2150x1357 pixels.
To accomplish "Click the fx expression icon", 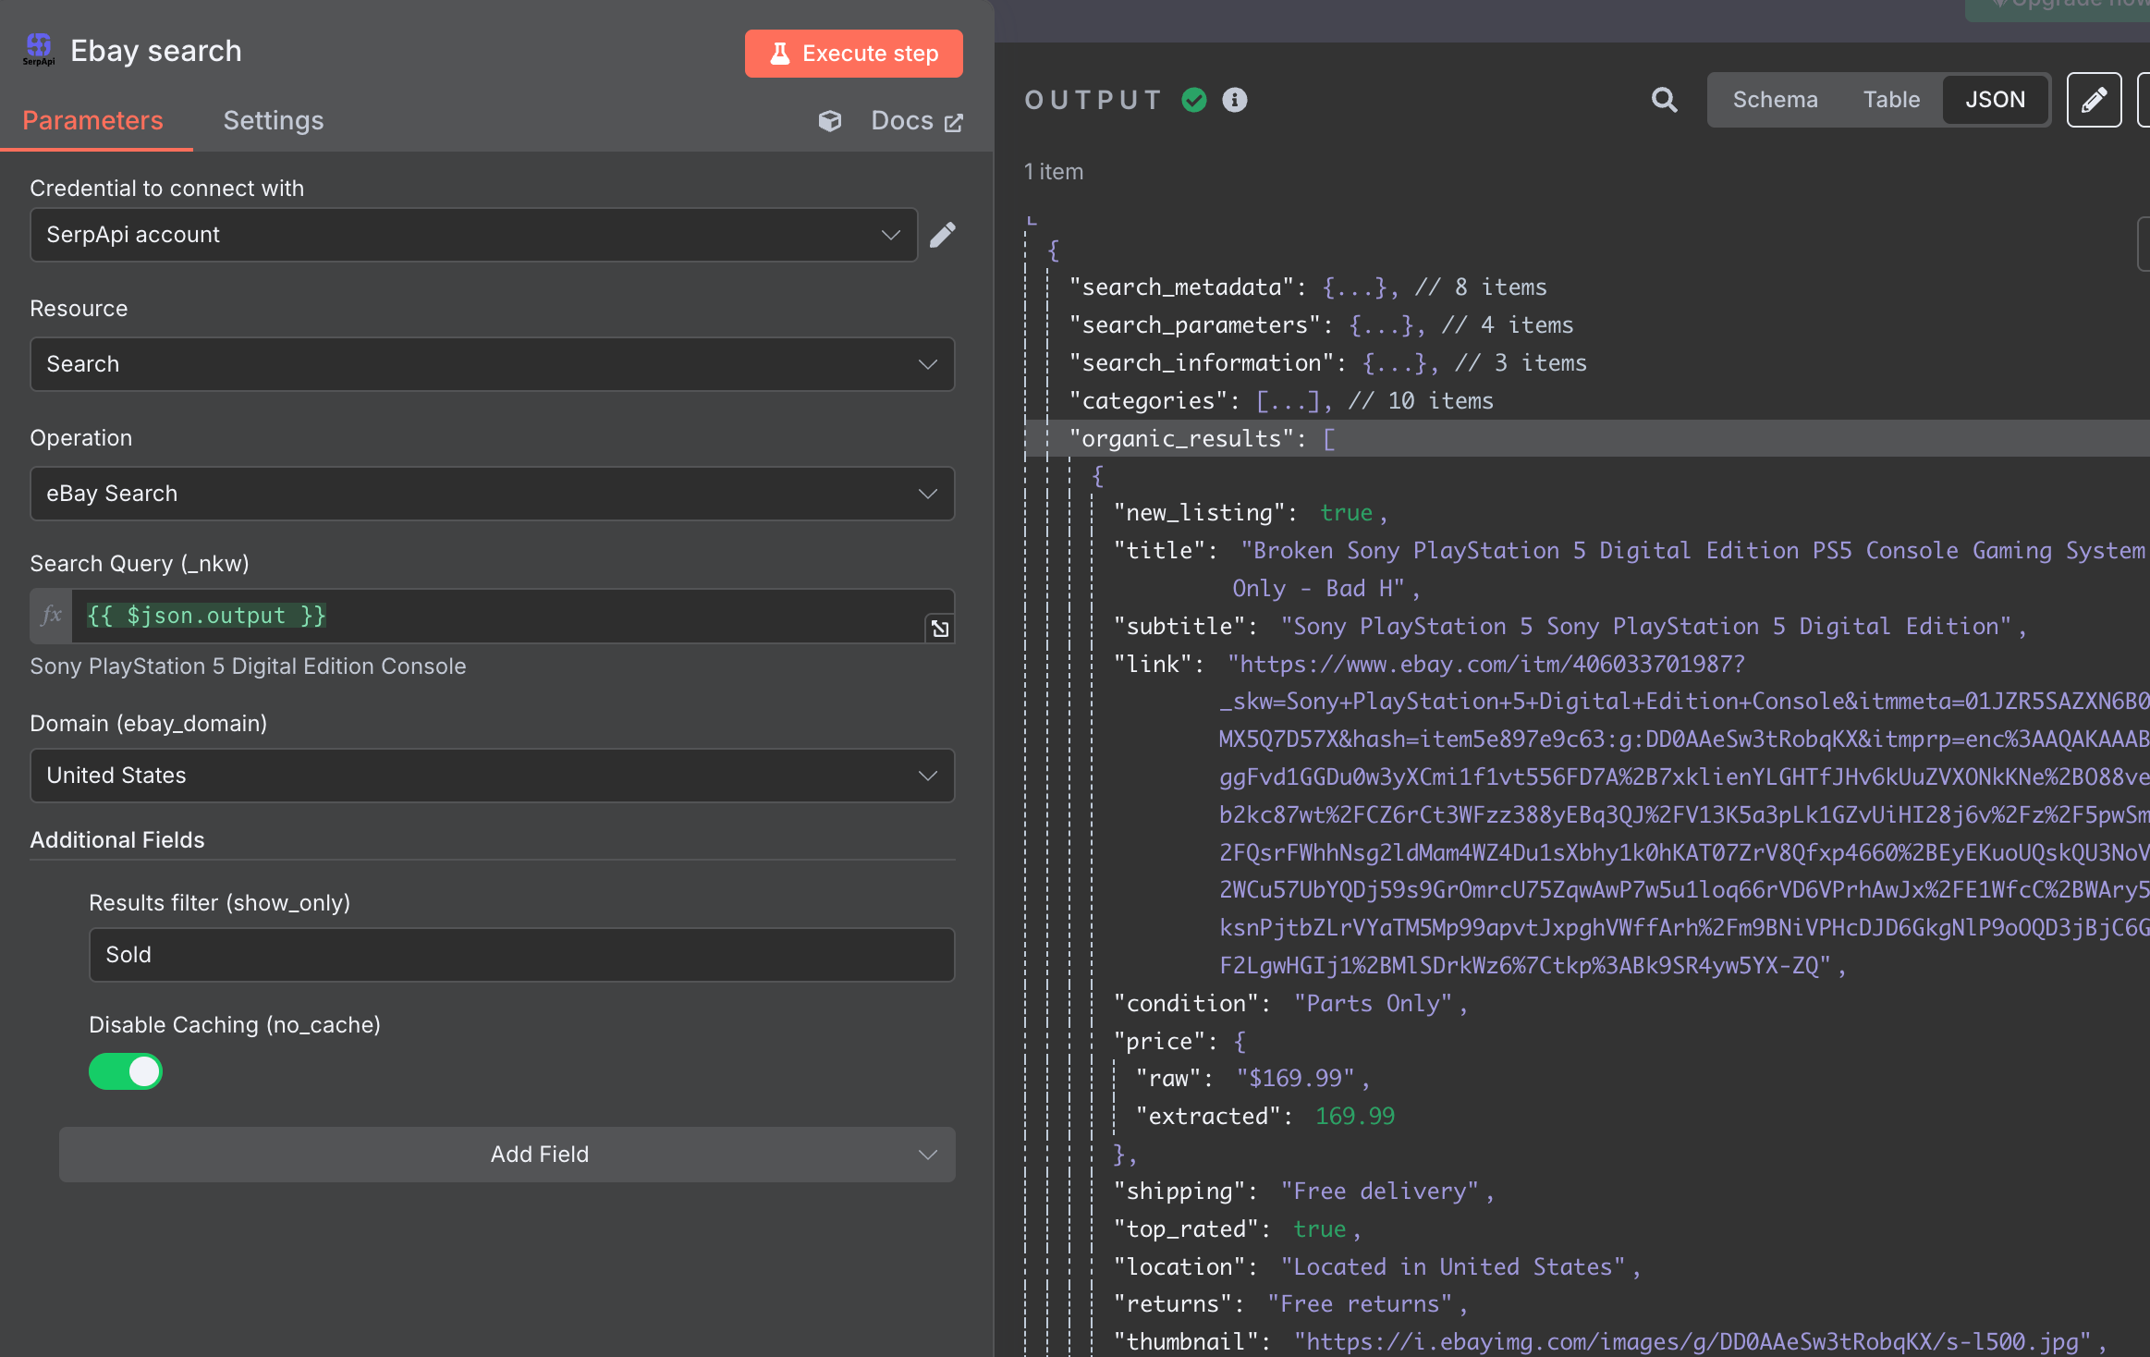I will (x=52, y=616).
